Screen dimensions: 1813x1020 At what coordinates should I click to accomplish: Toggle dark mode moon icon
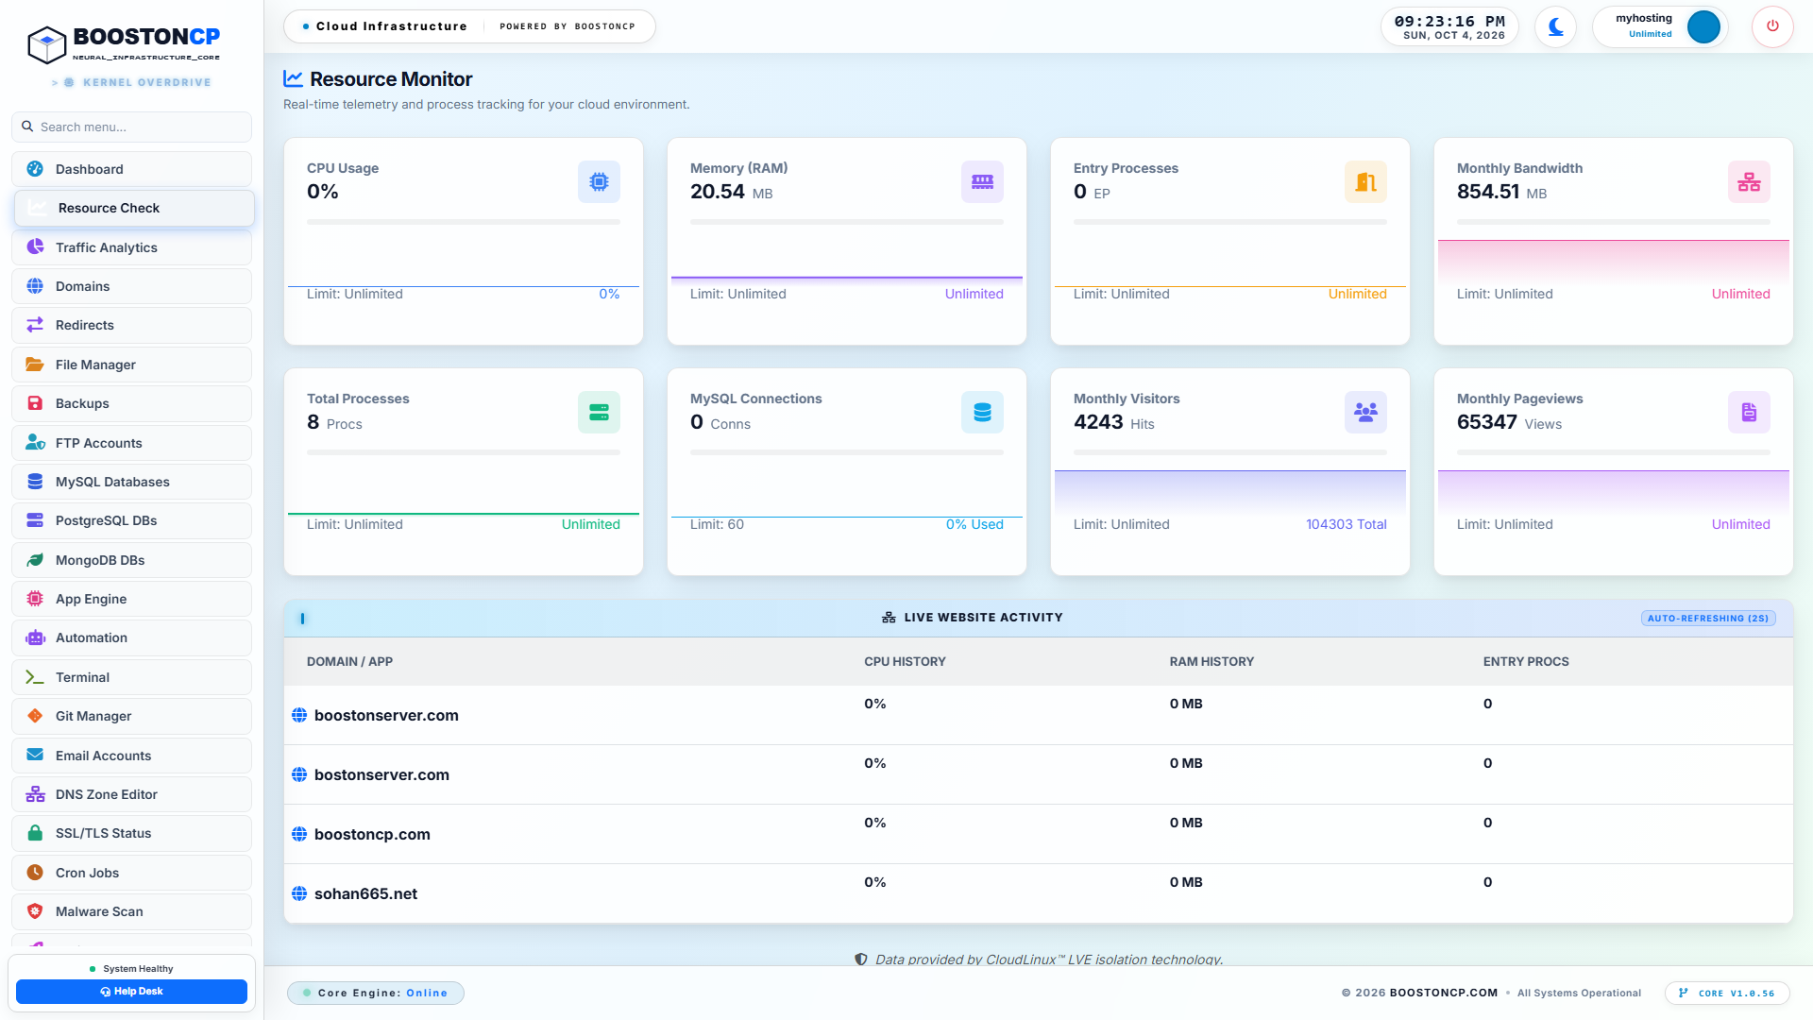1555,26
